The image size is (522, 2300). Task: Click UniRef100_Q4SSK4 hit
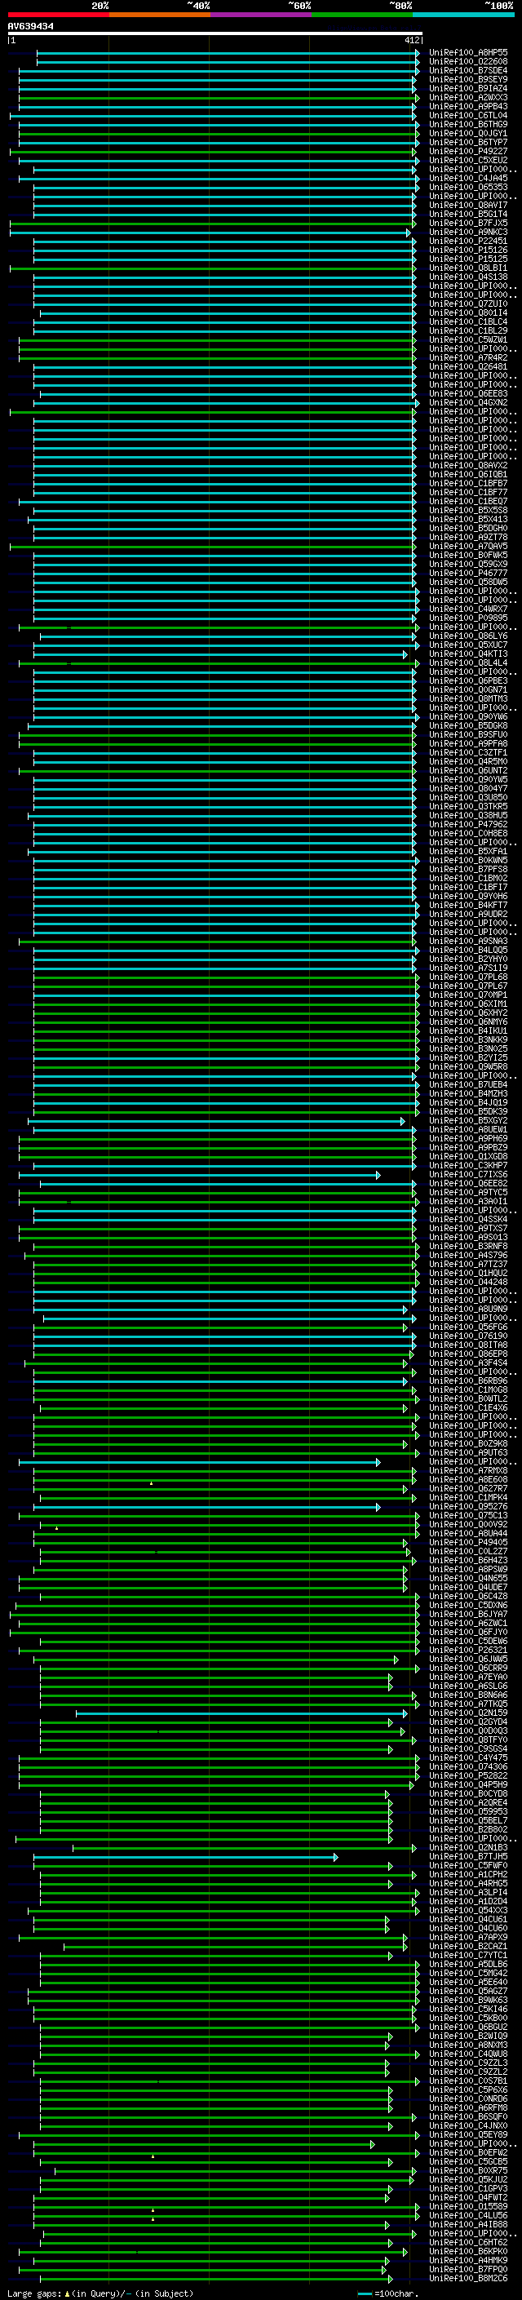click(x=468, y=1219)
